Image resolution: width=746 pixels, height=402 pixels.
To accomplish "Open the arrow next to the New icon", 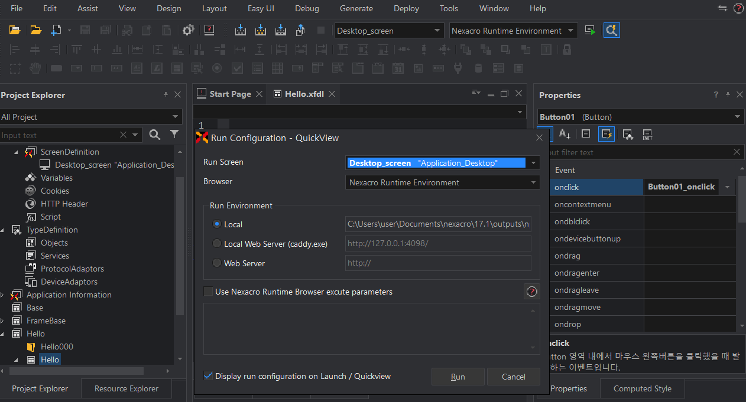I will tap(69, 30).
